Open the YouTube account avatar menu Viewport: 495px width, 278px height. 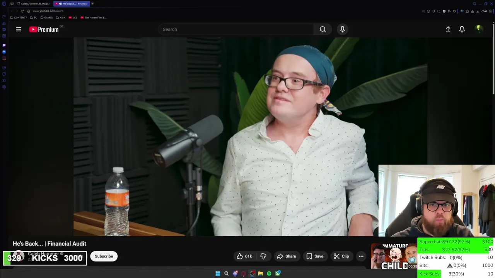[479, 29]
